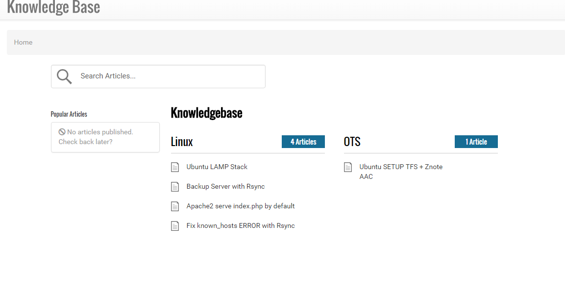Viewport: 565px width, 299px height.
Task: Click the Popular Articles sidebar heading
Action: (x=69, y=114)
